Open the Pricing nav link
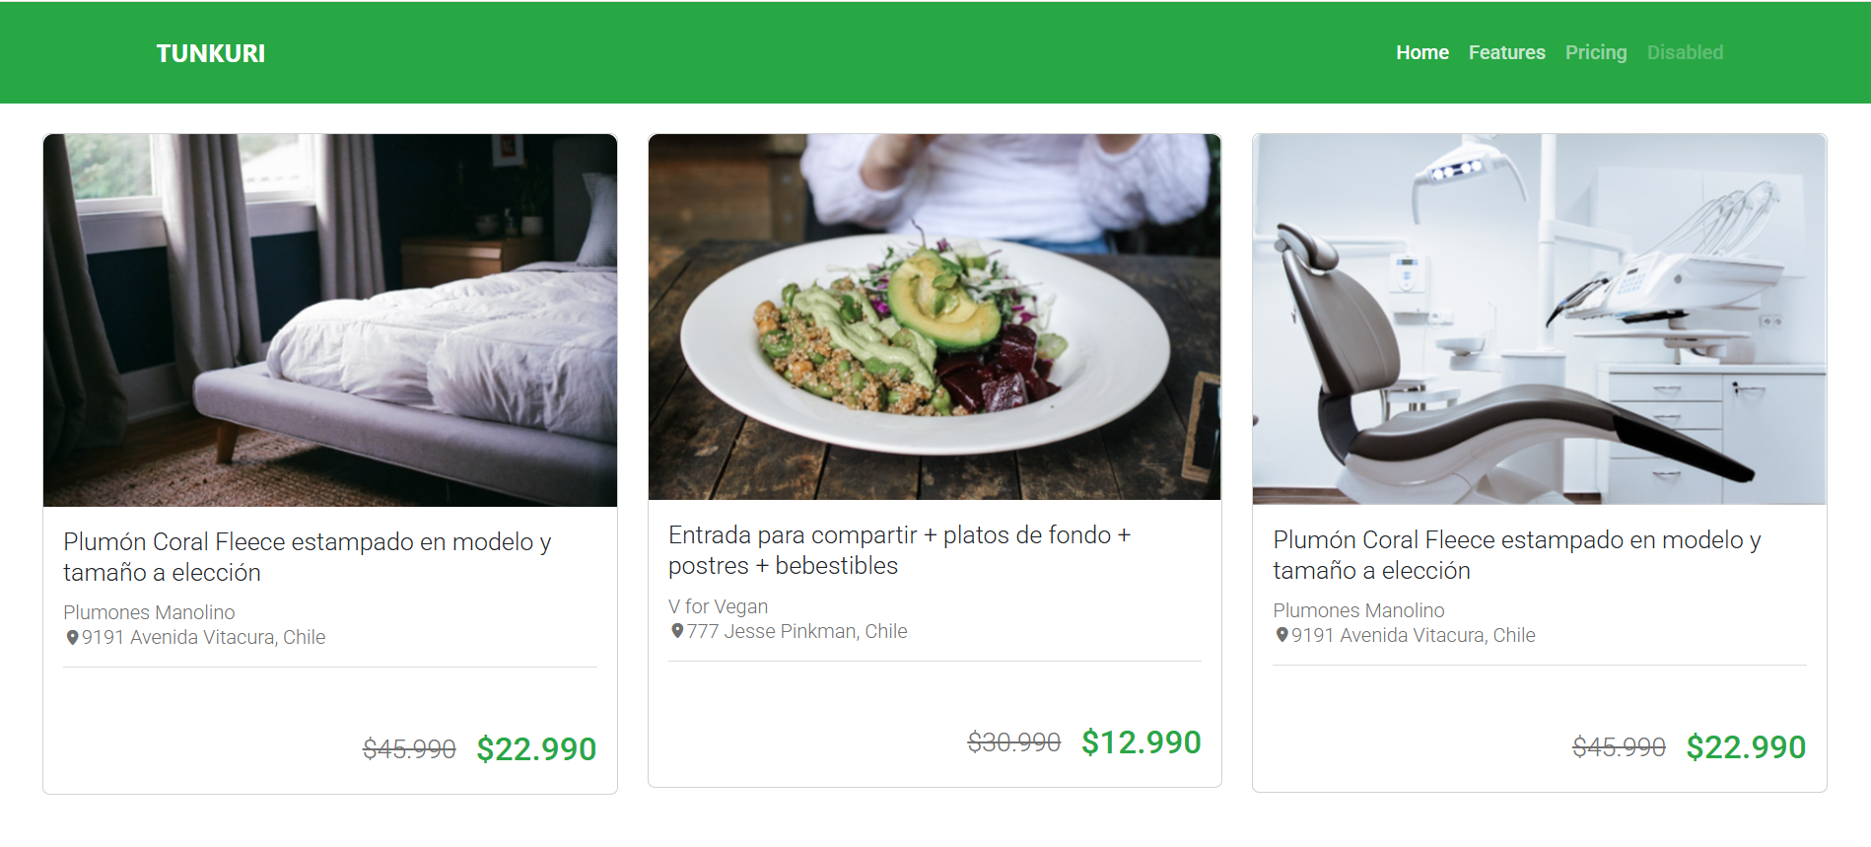This screenshot has height=847, width=1871. [x=1595, y=52]
